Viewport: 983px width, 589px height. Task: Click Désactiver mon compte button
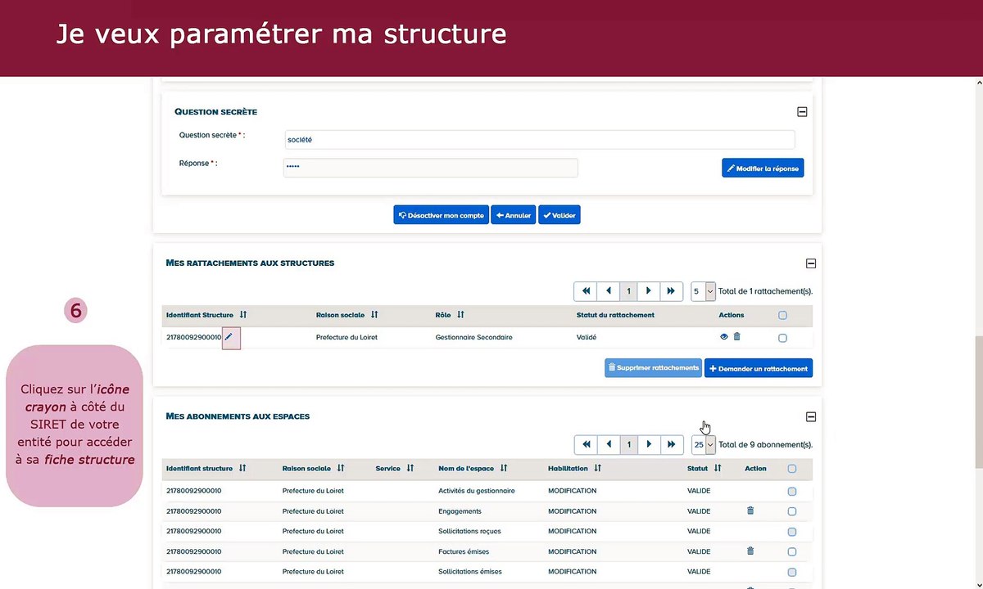[442, 215]
